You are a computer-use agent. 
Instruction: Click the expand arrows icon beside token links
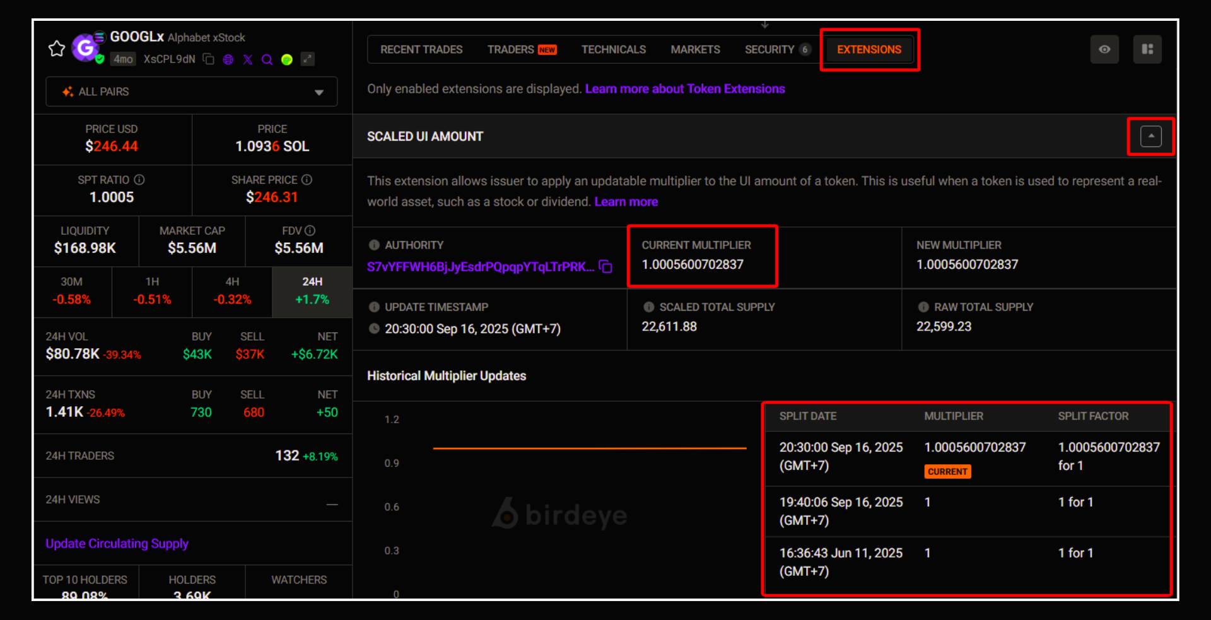click(307, 59)
